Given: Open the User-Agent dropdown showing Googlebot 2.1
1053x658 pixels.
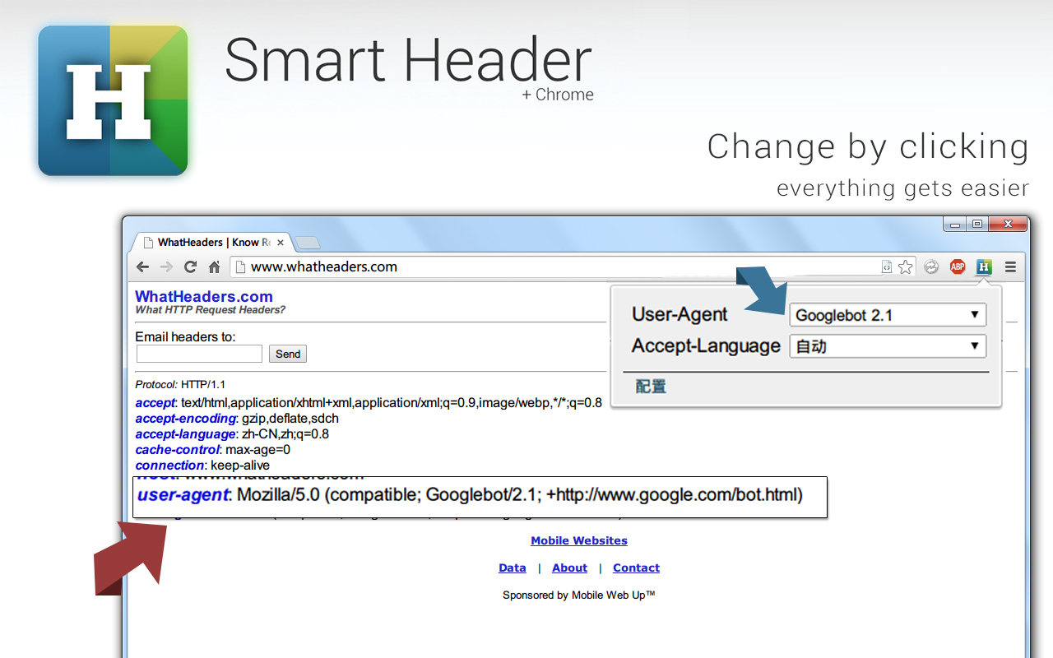Looking at the screenshot, I should pos(888,315).
